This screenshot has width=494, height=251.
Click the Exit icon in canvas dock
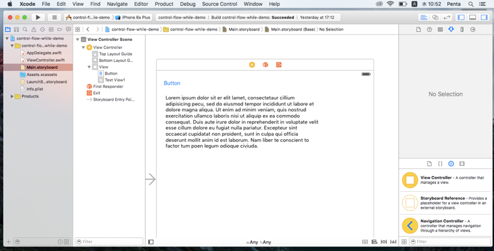(x=279, y=64)
